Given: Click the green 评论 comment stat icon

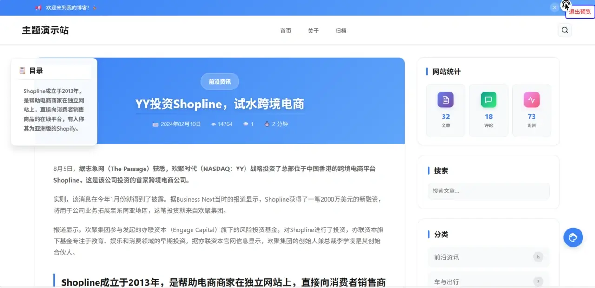Looking at the screenshot, I should 489,99.
